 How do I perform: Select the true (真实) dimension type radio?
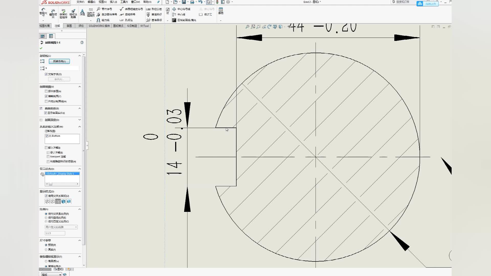[46, 250]
